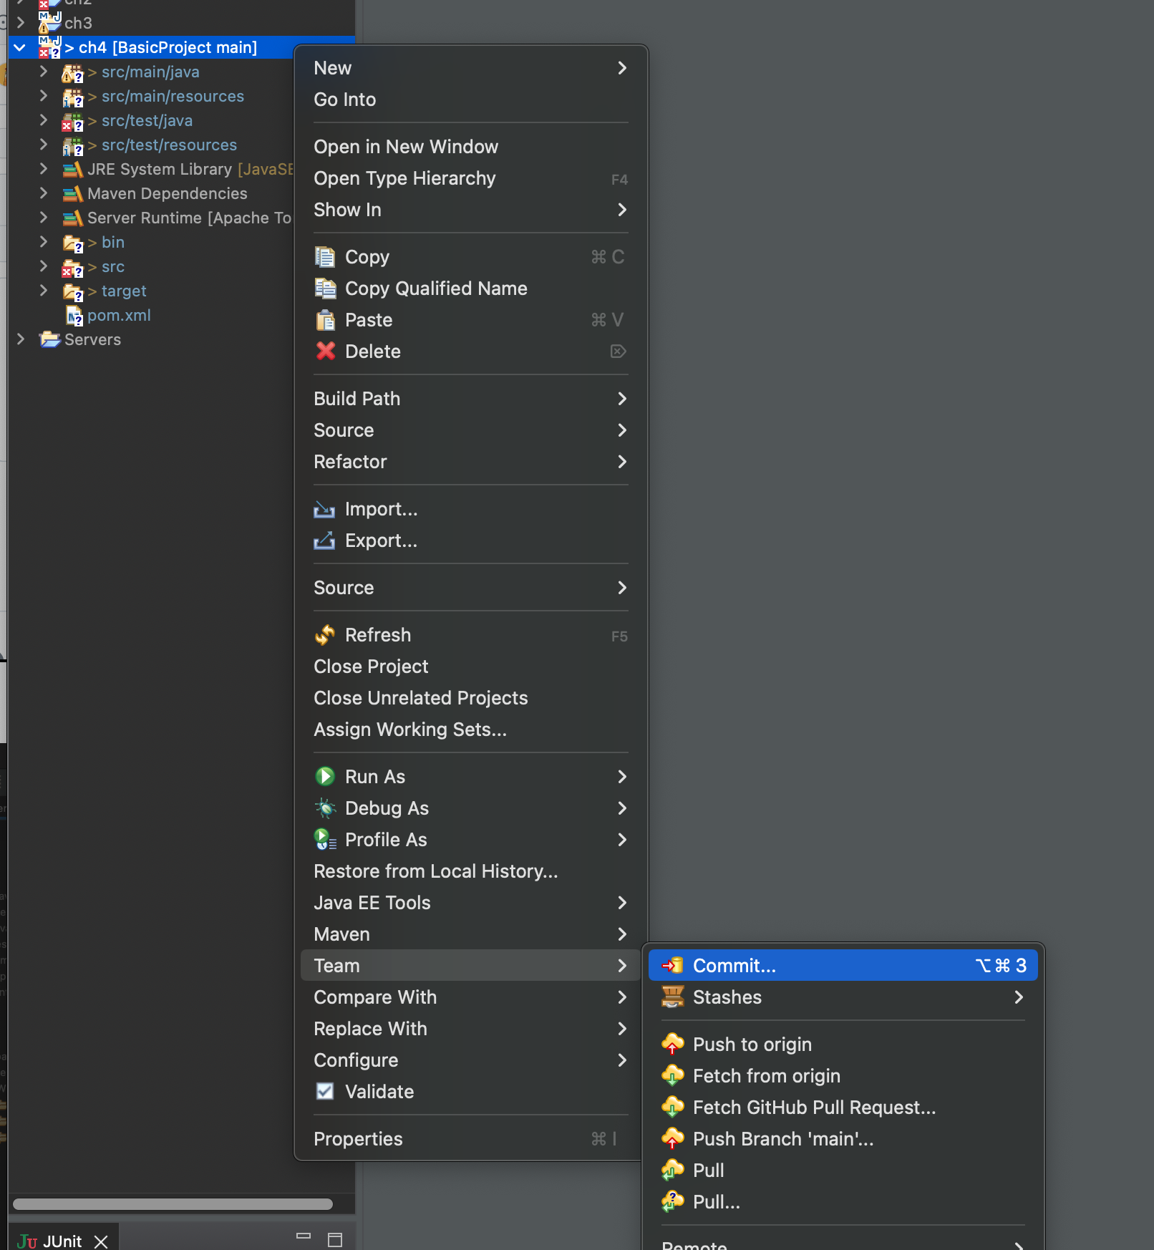The image size is (1154, 1250).
Task: Click the red Delete X icon
Action: coord(325,352)
